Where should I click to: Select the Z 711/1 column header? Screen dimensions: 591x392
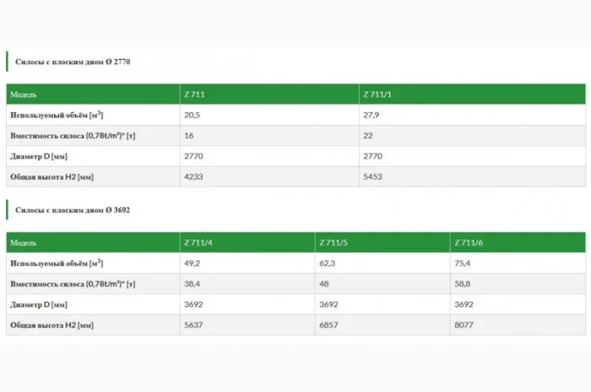point(376,94)
